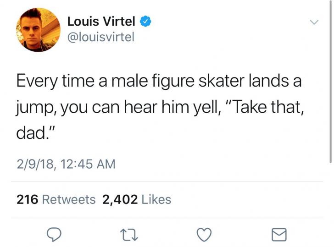Image resolution: width=334 pixels, height=247 pixels.
Task: Open the @louisvirtel handle link
Action: click(x=100, y=37)
